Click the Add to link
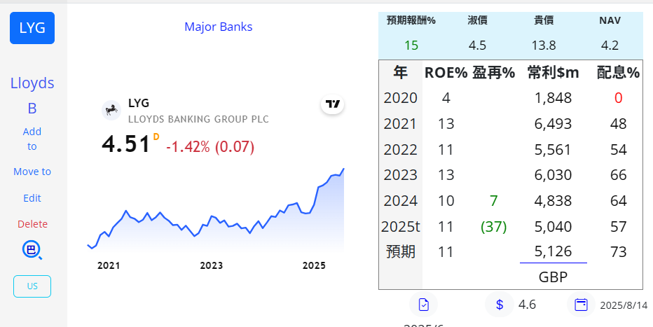653x327 pixels. click(32, 139)
